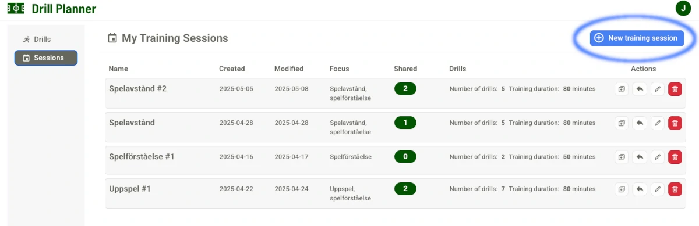
Task: Duplicate the Uppspel #1 session
Action: [x=622, y=189]
